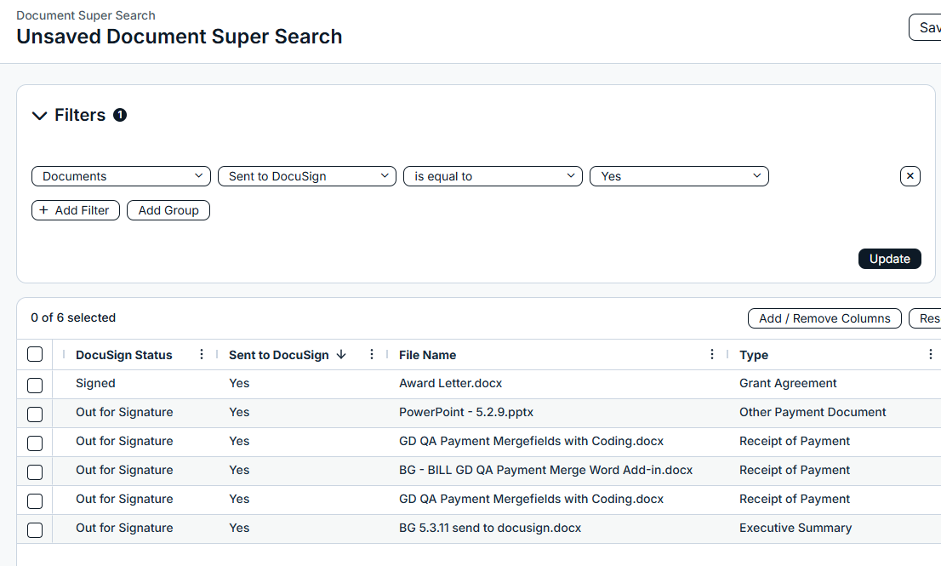941x566 pixels.
Task: Open Sent to DocuSign column options menu
Action: pos(372,354)
